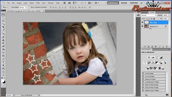Open the Layer menu
Image resolution: width=172 pixels, height=97 pixels.
point(26,3)
